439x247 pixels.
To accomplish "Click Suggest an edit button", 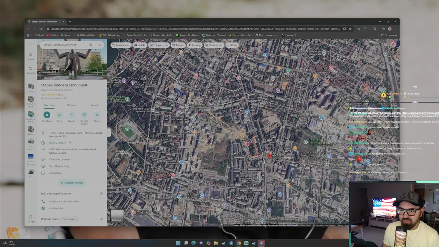I will click(x=72, y=183).
